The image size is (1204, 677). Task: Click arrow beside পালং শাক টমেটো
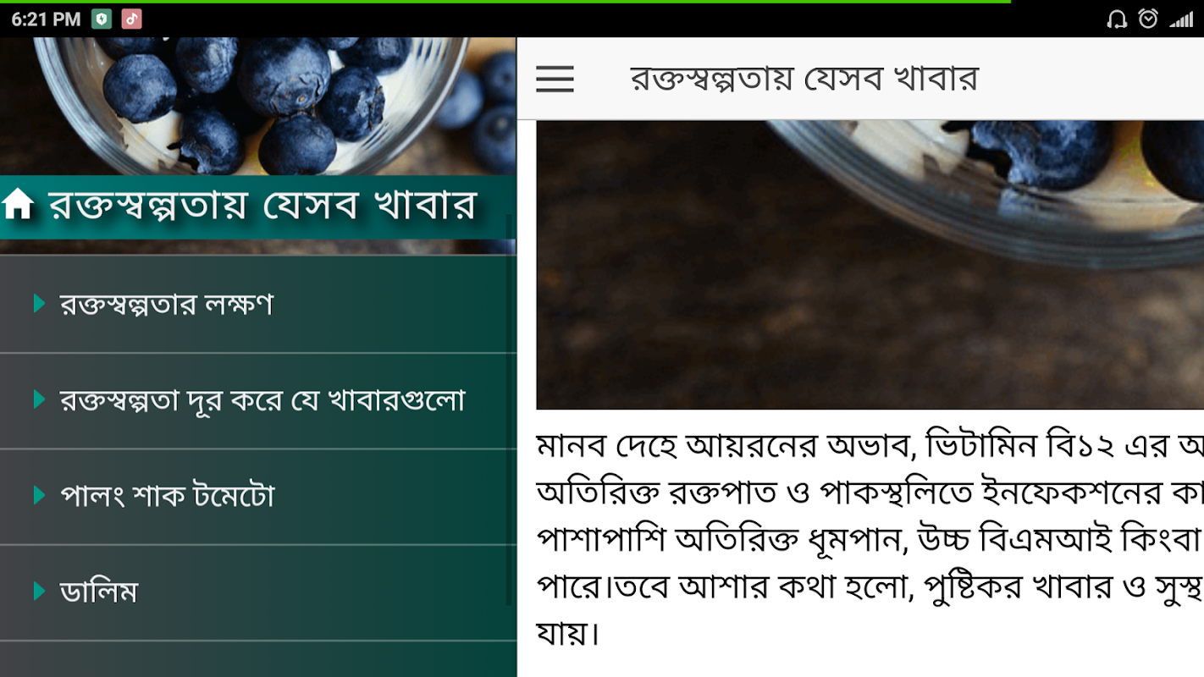click(39, 495)
